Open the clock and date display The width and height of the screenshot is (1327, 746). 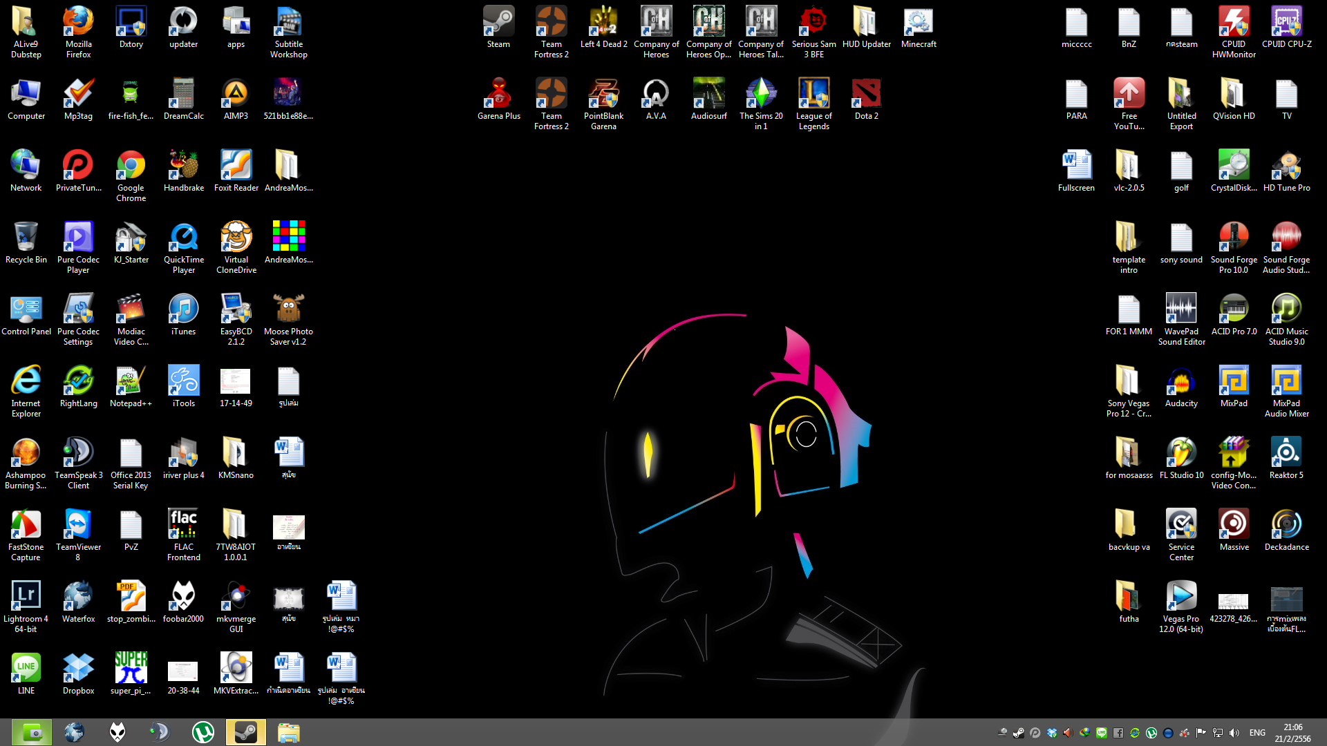pos(1292,733)
